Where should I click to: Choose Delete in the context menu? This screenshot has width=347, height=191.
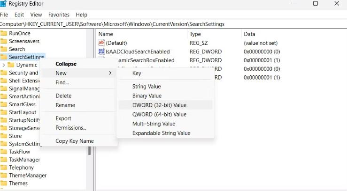click(x=78, y=95)
